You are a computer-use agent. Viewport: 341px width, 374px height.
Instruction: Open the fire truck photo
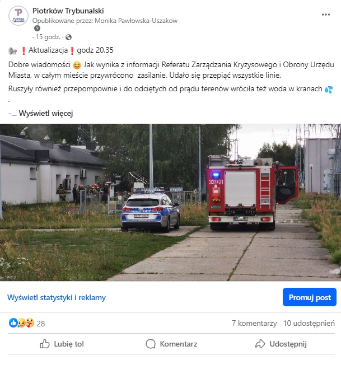[x=170, y=202]
